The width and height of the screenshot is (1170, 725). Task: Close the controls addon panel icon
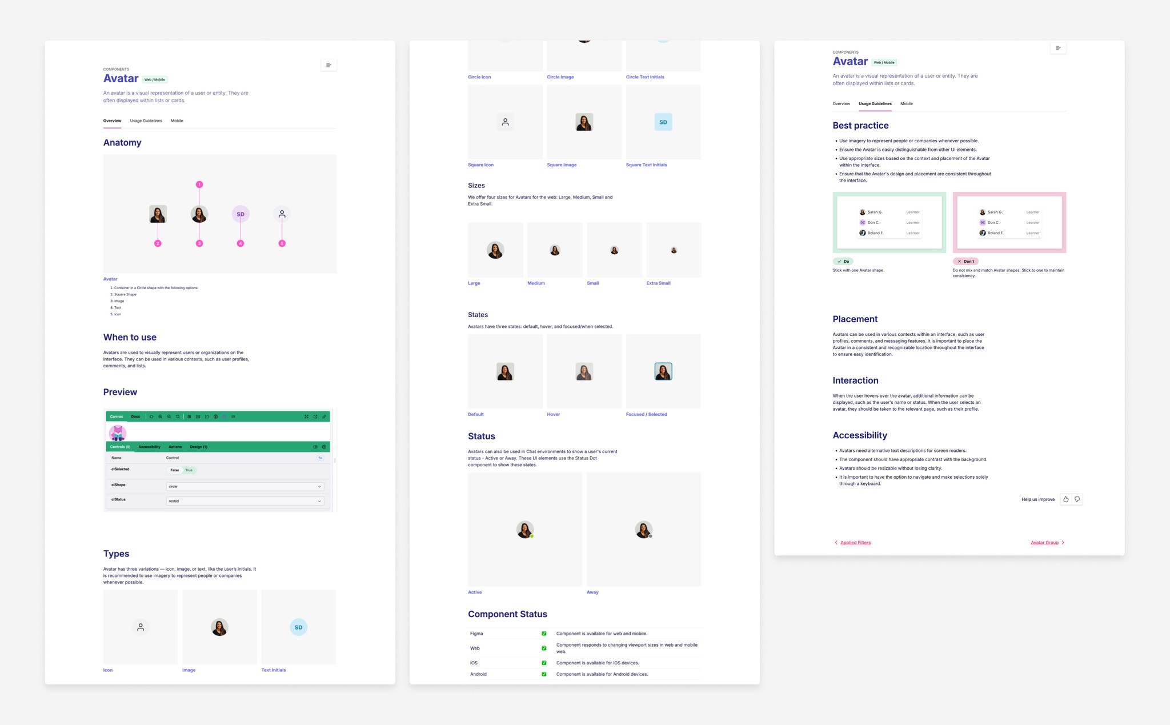pos(324,447)
